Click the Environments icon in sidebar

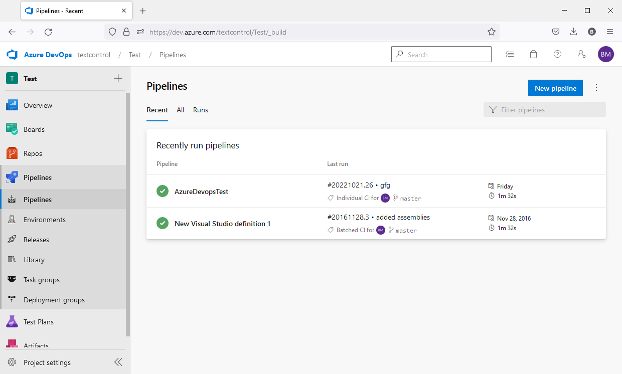[12, 220]
